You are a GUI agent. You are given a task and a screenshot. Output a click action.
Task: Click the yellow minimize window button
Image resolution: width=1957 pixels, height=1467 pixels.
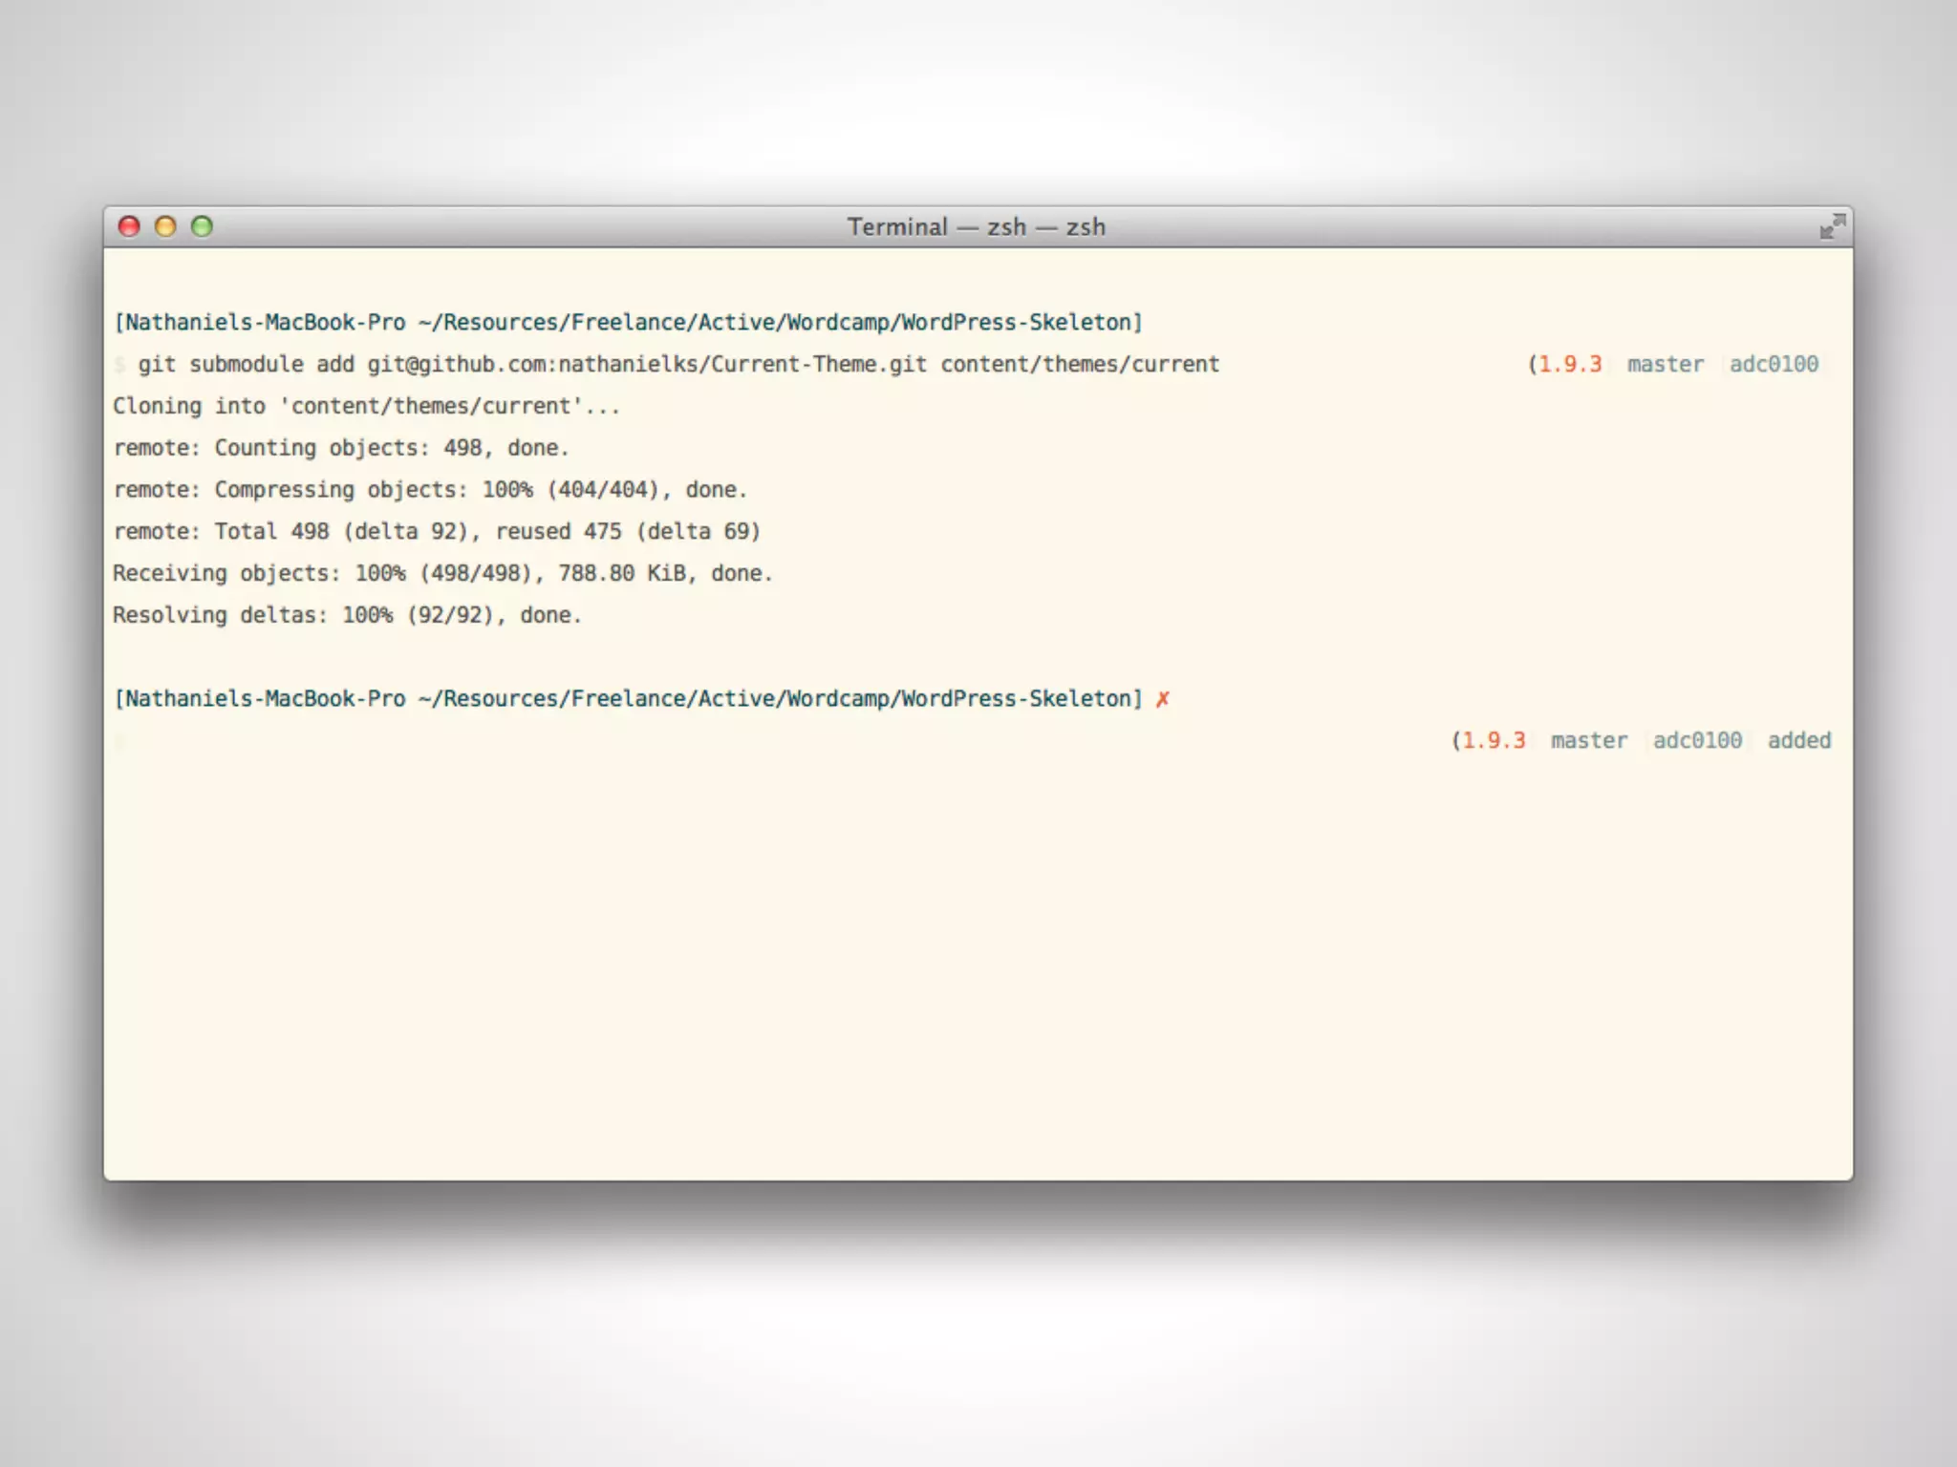click(x=165, y=226)
